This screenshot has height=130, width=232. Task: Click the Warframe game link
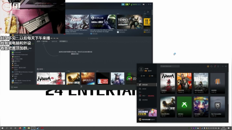point(121,32)
